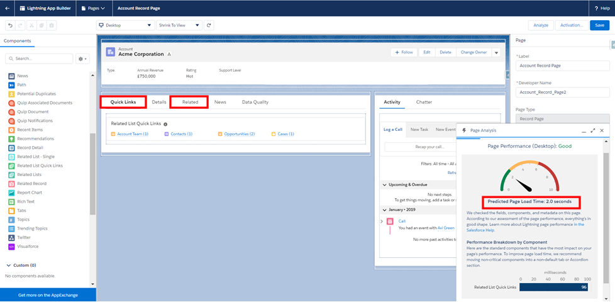Select the Rich Text component icon

pyautogui.click(x=11, y=201)
